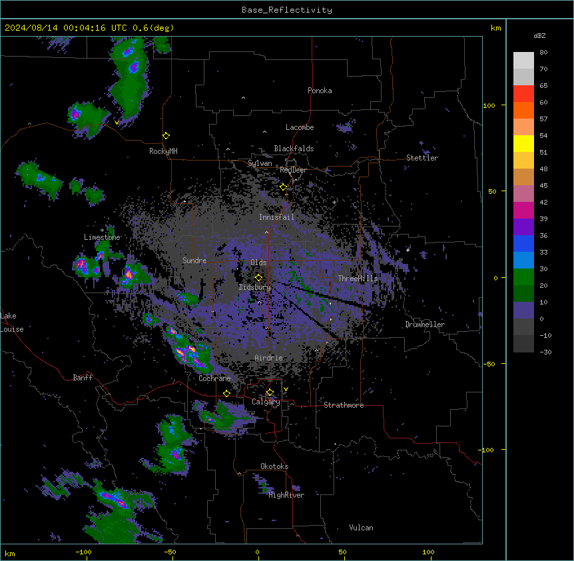
Task: Select the Lacombe city label
Action: (x=300, y=127)
